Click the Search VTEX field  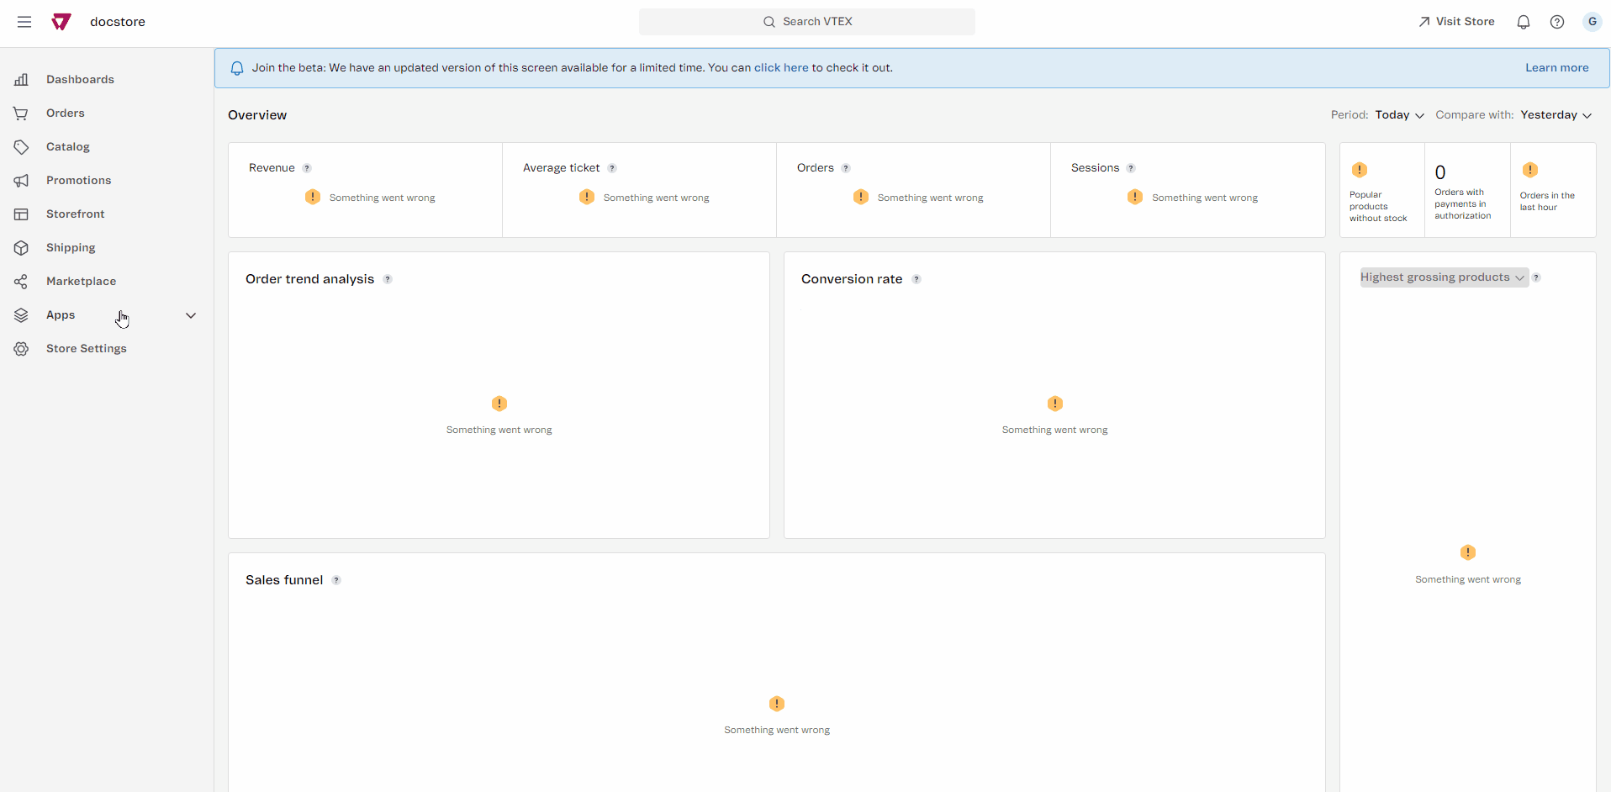[807, 22]
